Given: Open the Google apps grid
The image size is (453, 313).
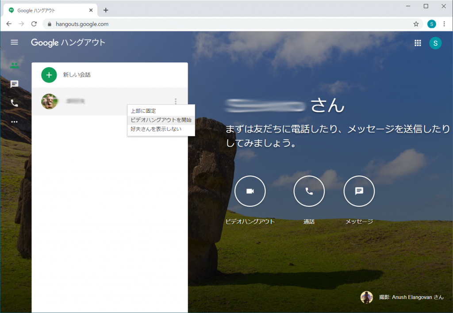Looking at the screenshot, I should (x=418, y=43).
